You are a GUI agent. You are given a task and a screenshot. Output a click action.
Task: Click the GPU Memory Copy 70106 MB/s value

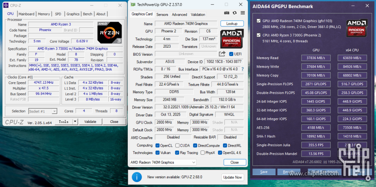click(x=316, y=75)
